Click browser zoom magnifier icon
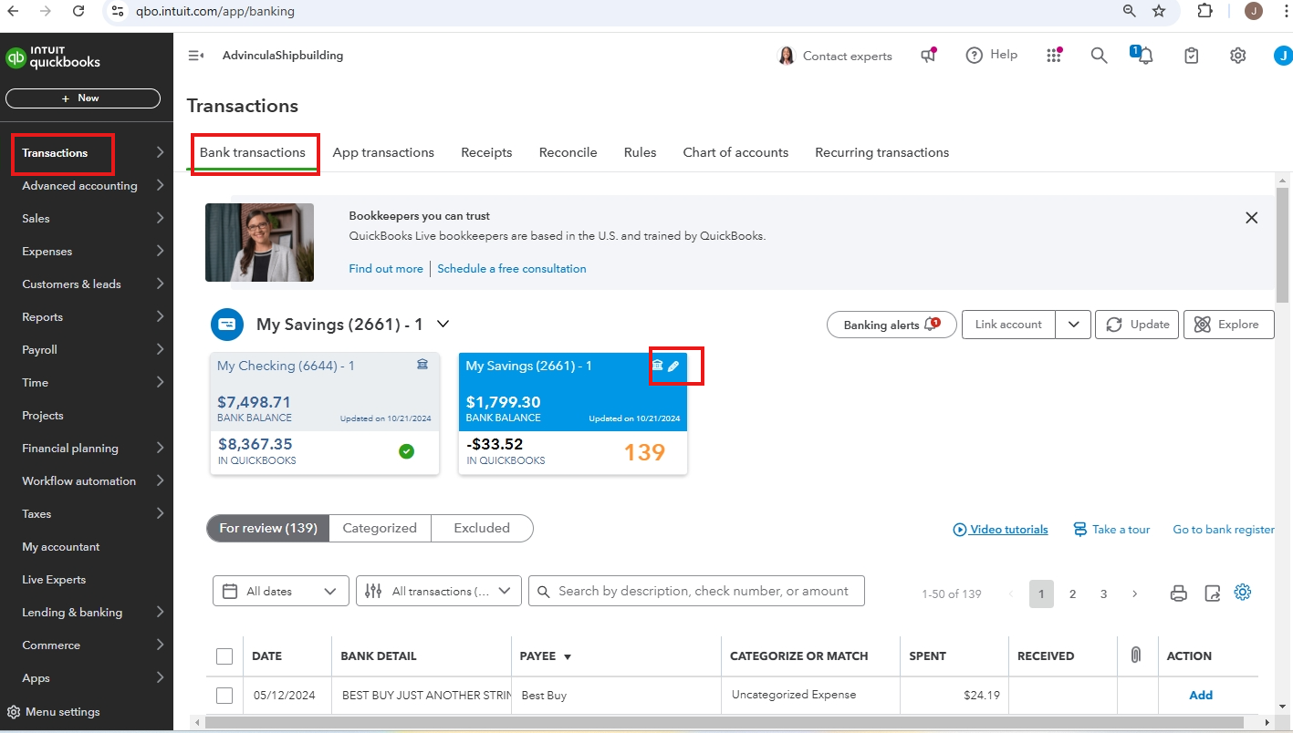The height and width of the screenshot is (733, 1293). pos(1130,11)
